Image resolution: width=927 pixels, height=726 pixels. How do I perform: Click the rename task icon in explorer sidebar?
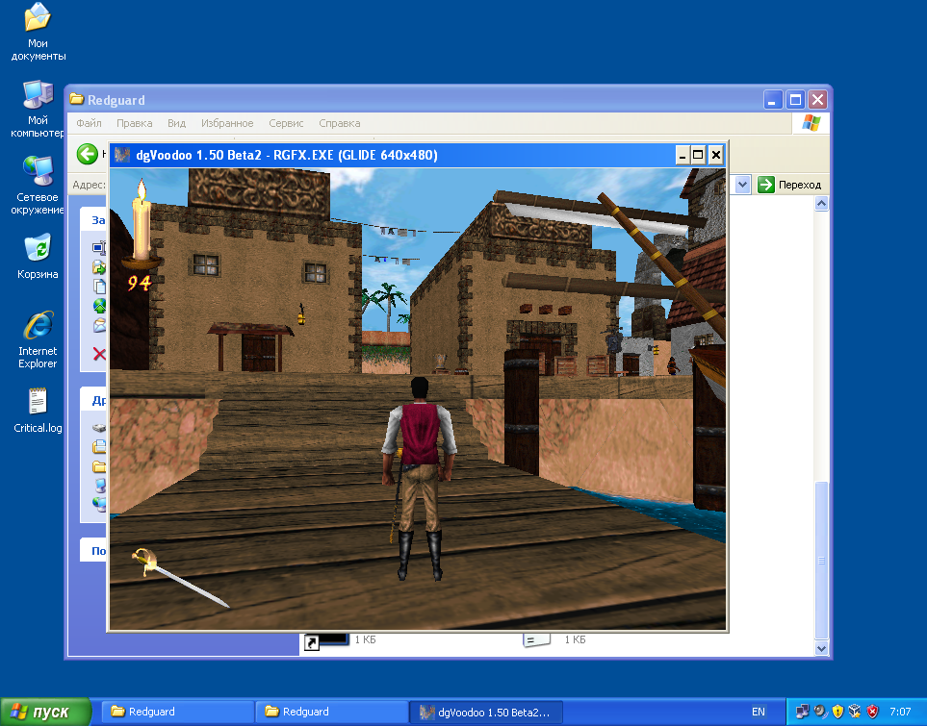tap(99, 248)
